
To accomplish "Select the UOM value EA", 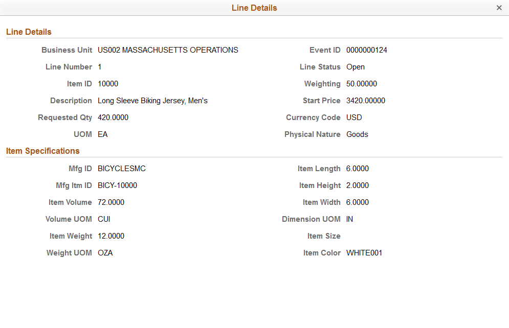I will click(x=102, y=134).
